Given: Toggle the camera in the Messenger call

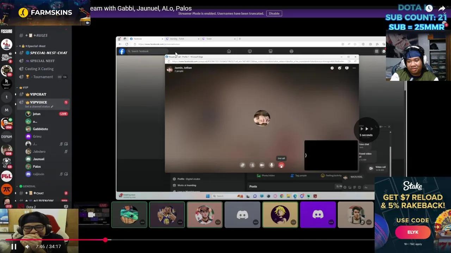Looking at the screenshot, I should (x=262, y=165).
